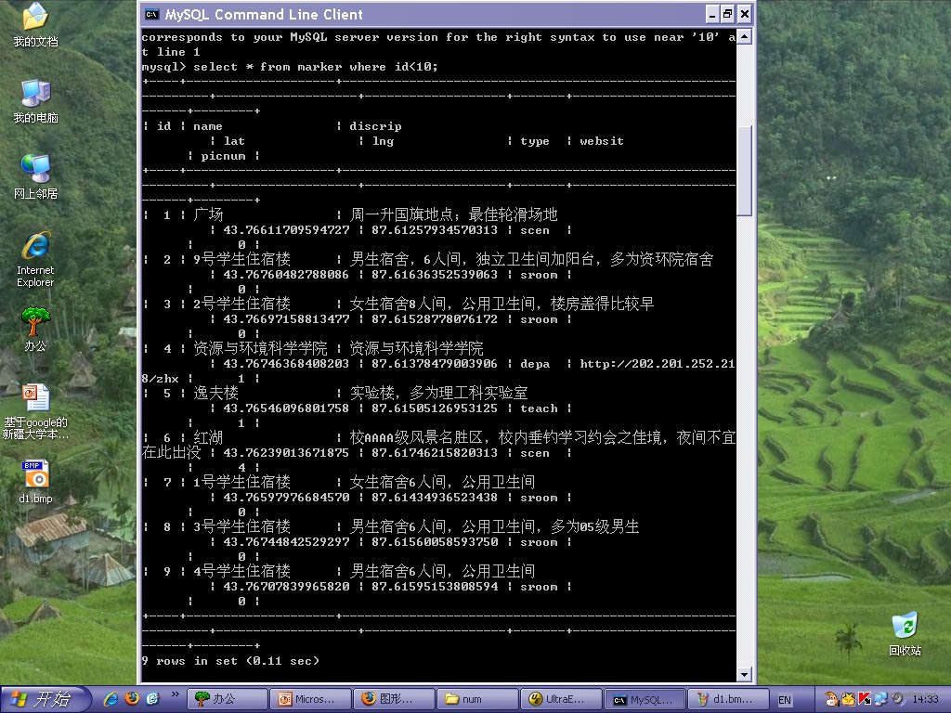Screen dimensions: 951x713
Task: Open the 网上邻居 network icon
Action: [35, 169]
